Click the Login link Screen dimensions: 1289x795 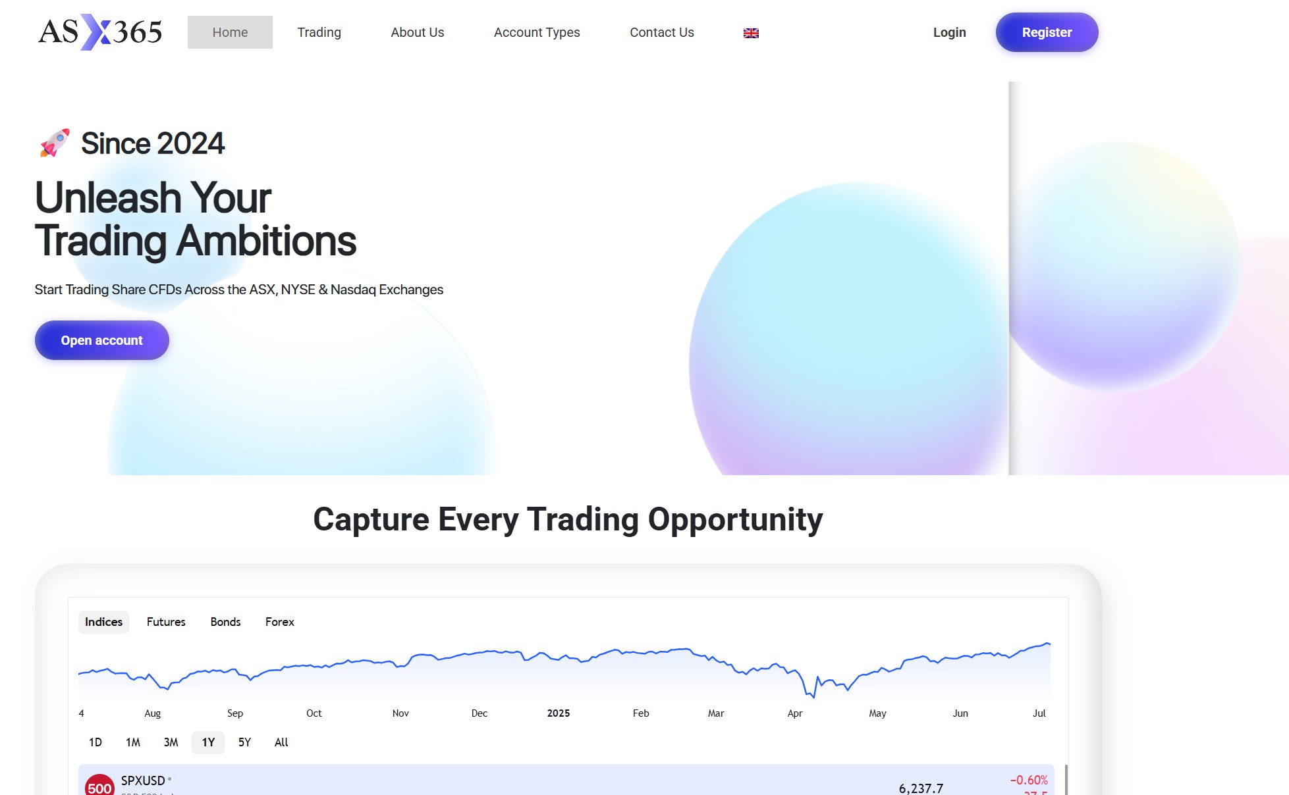pos(949,32)
